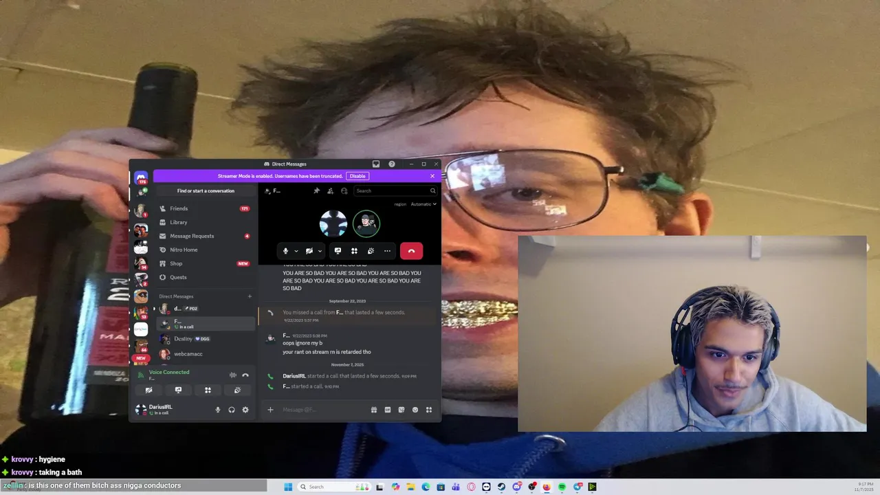Click the search magnifier icon in Discord
Screen dimensions: 880x495
coord(432,190)
